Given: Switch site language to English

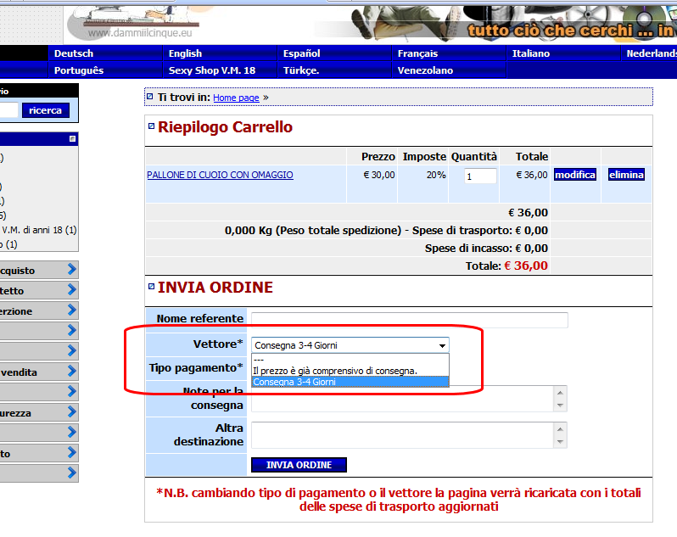Looking at the screenshot, I should point(185,53).
